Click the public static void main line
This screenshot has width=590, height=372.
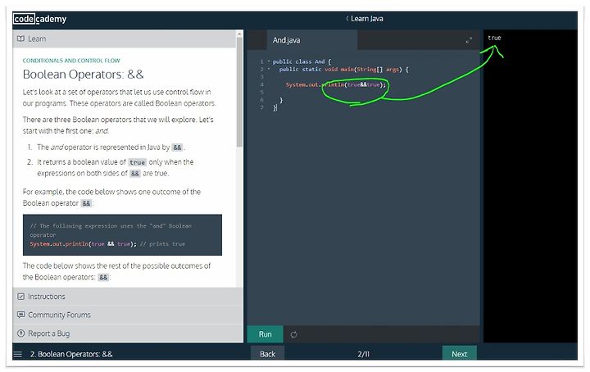coord(343,69)
